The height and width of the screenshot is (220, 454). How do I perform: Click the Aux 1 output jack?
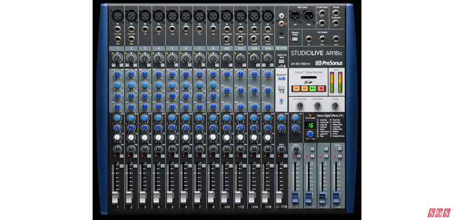322,38
